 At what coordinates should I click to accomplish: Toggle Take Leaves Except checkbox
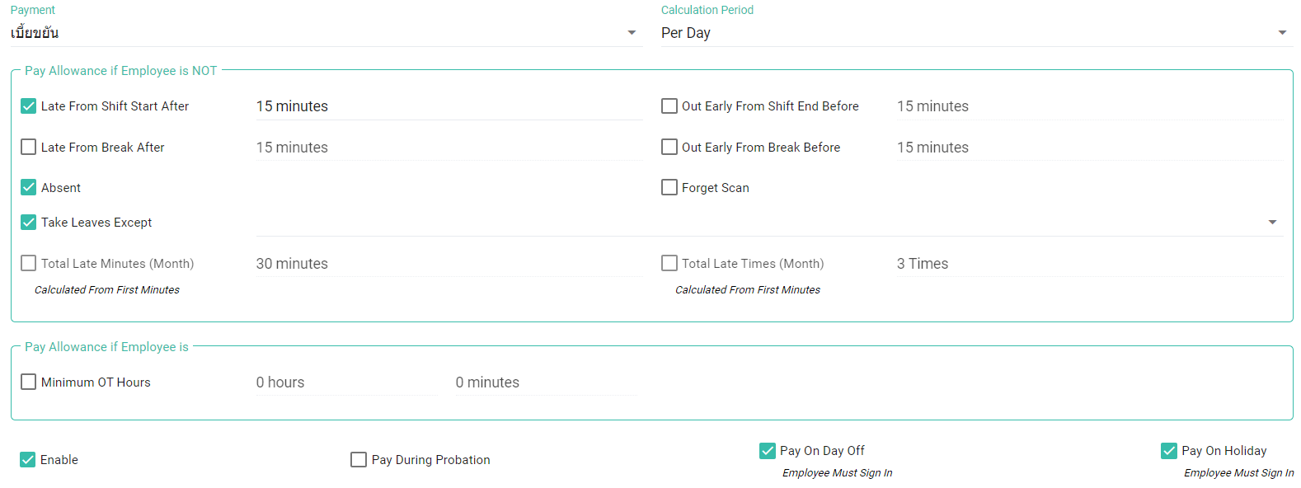(29, 223)
